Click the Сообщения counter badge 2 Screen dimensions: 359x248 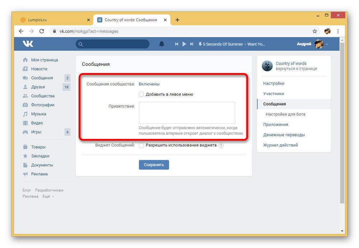(x=67, y=78)
